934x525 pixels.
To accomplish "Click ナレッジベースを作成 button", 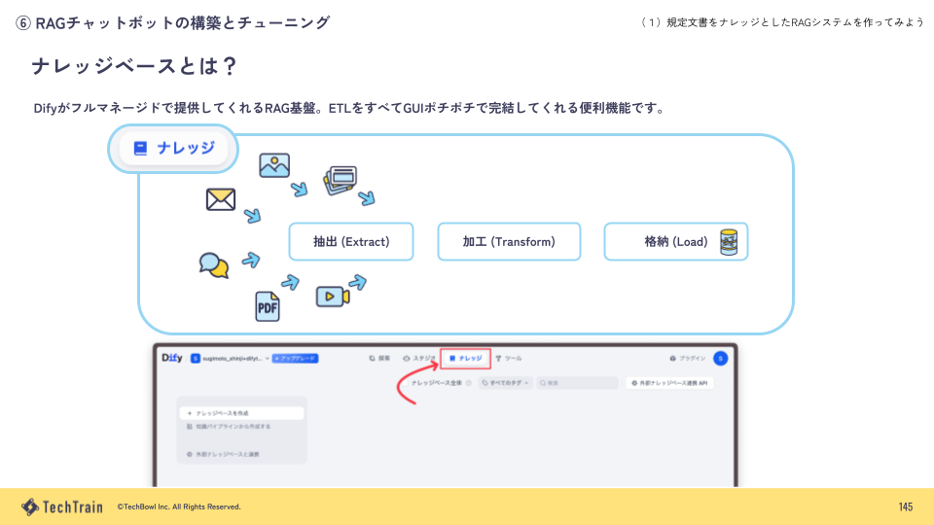I will (x=242, y=413).
